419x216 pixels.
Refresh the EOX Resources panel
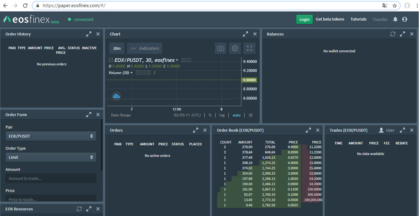coord(79,209)
